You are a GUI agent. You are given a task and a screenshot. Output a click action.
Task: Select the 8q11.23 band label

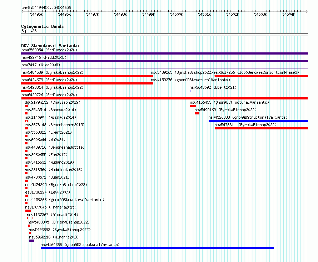(x=29, y=31)
